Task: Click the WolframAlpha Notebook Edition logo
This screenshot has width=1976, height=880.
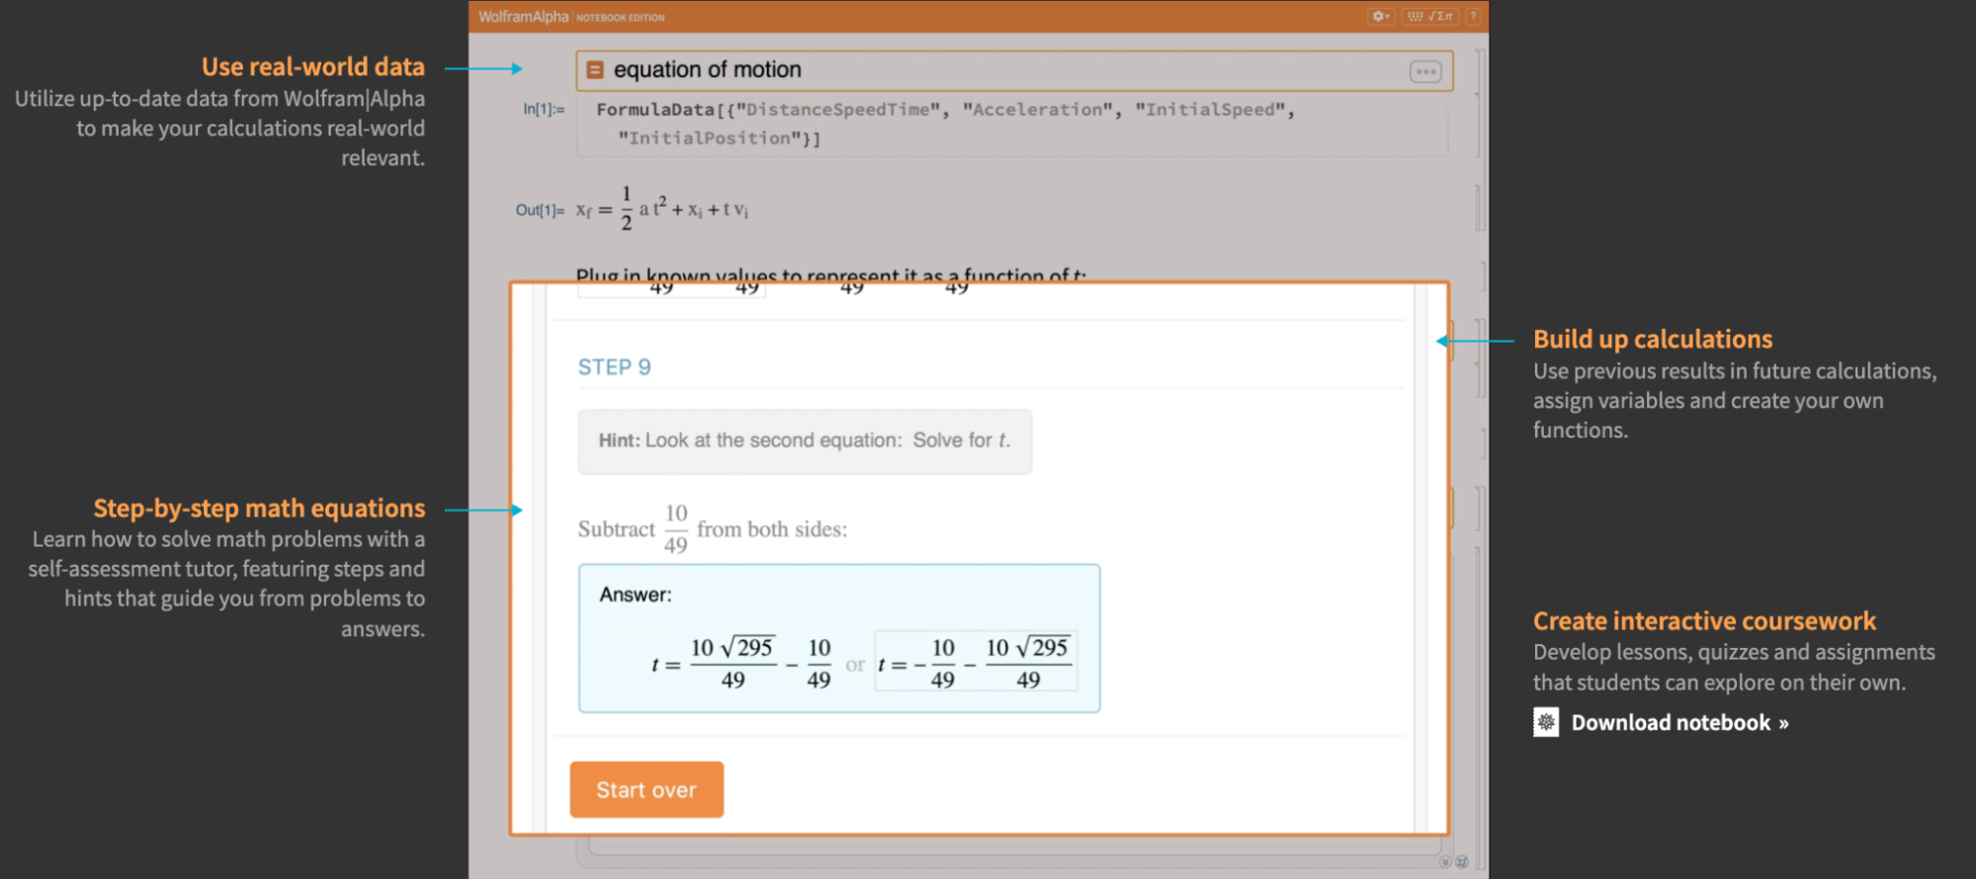Action: tap(571, 17)
